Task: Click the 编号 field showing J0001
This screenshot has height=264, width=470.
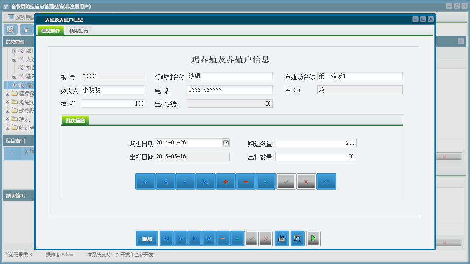Action: [x=113, y=76]
